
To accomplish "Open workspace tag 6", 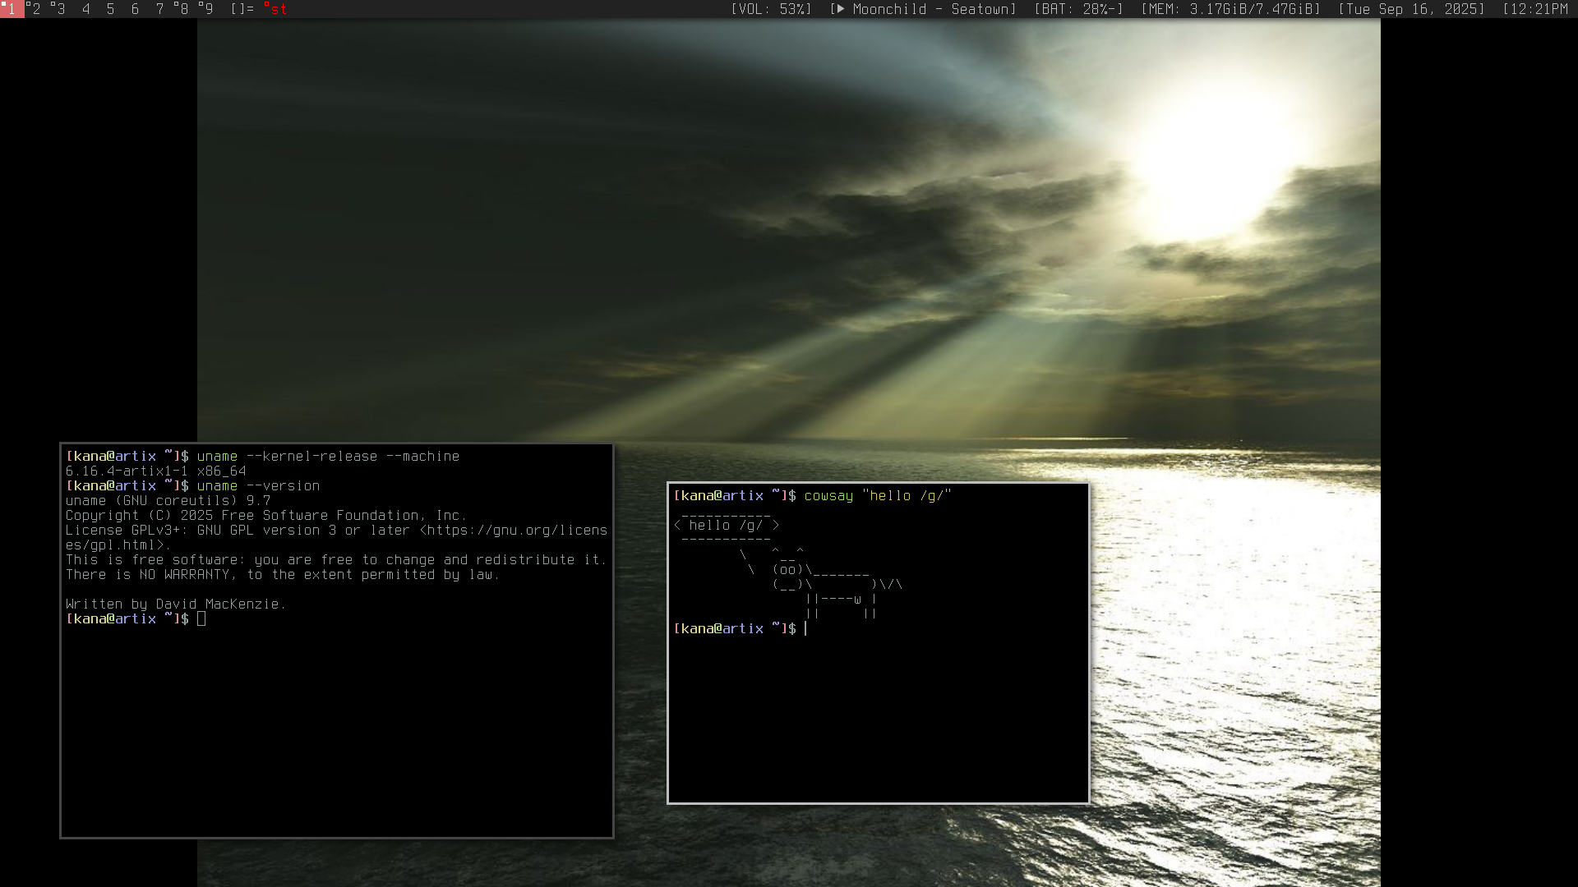I will [x=135, y=9].
